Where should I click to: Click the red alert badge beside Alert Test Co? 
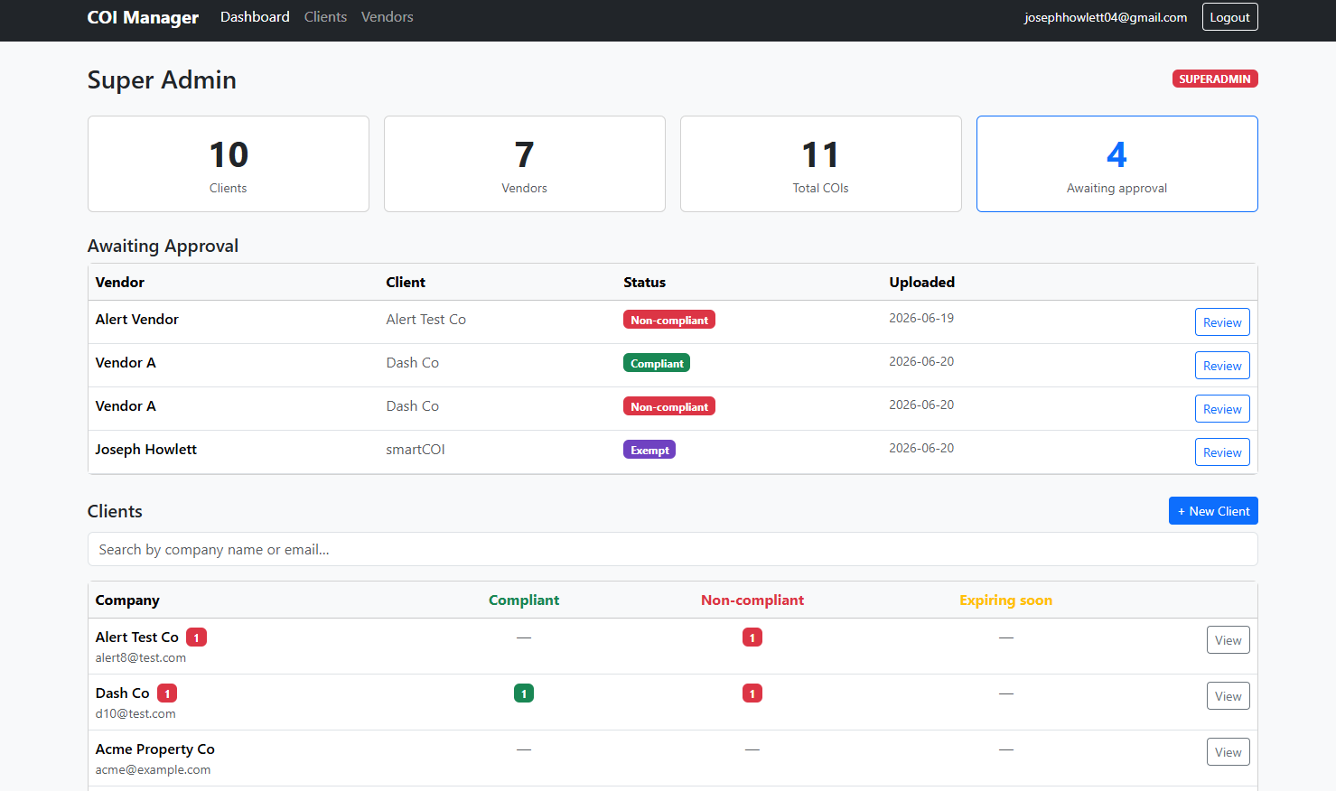click(197, 637)
